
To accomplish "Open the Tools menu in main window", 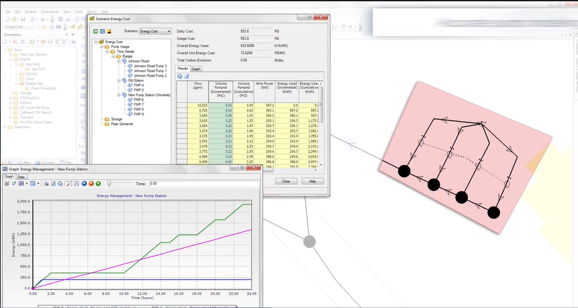I will tap(79, 12).
